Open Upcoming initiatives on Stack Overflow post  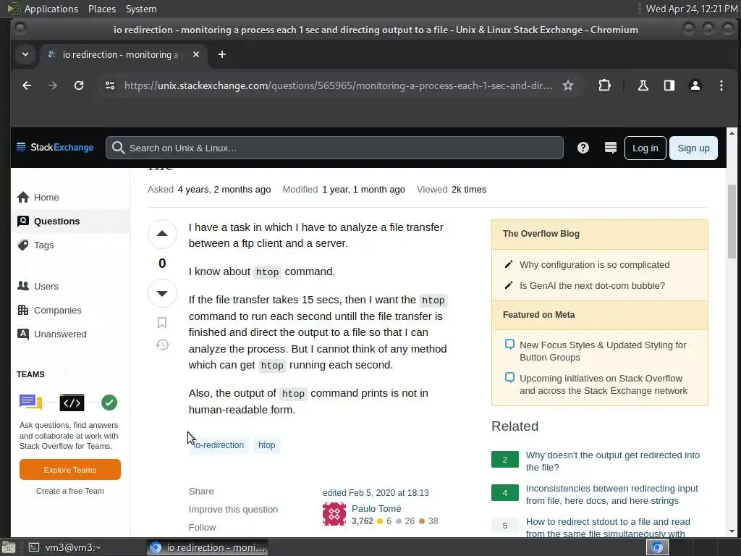click(x=603, y=384)
